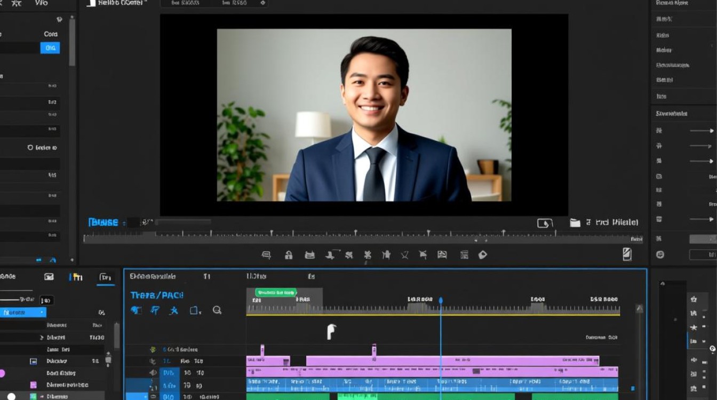This screenshot has height=400, width=717.
Task: Click the star icon in bottom-right tool strip
Action: [x=694, y=327]
